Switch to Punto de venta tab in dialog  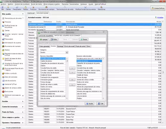tap(80, 46)
